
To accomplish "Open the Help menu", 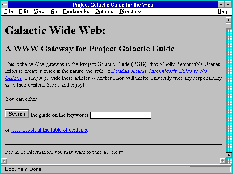I will point(223,12).
